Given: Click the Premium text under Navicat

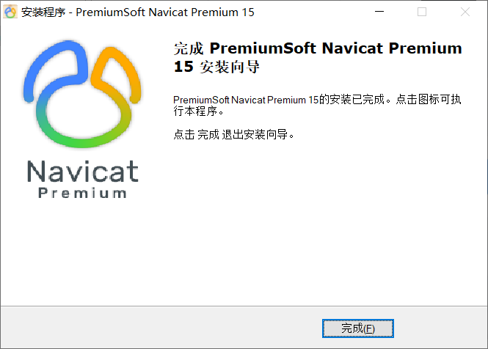Looking at the screenshot, I should [x=82, y=193].
